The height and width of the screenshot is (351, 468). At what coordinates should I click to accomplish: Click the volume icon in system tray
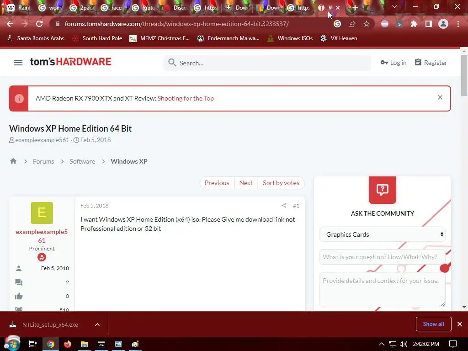[403, 344]
